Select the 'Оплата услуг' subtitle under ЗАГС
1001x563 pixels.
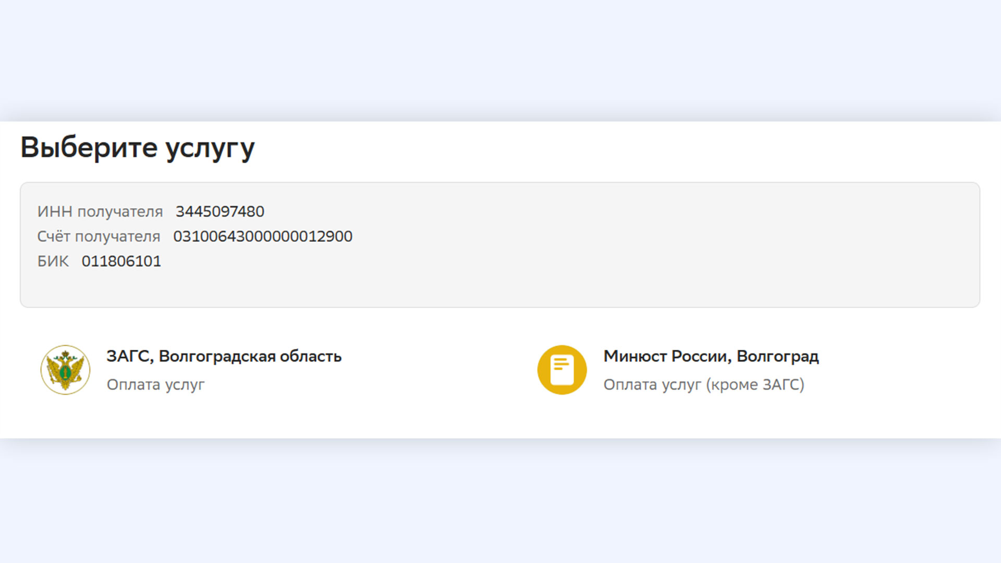[155, 385]
